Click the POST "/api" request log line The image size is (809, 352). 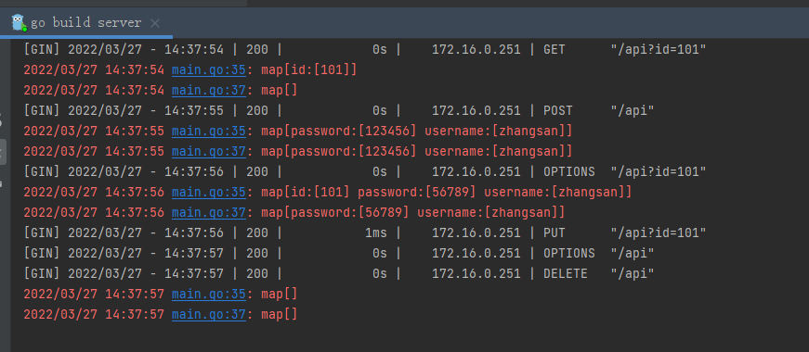[339, 110]
